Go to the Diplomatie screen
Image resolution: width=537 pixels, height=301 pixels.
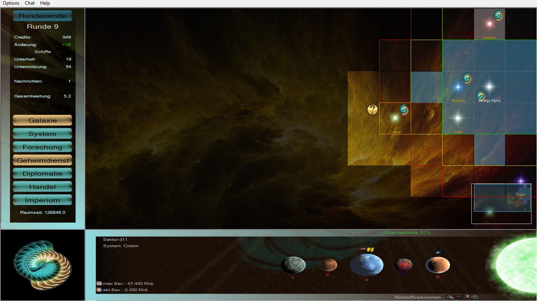tap(42, 174)
